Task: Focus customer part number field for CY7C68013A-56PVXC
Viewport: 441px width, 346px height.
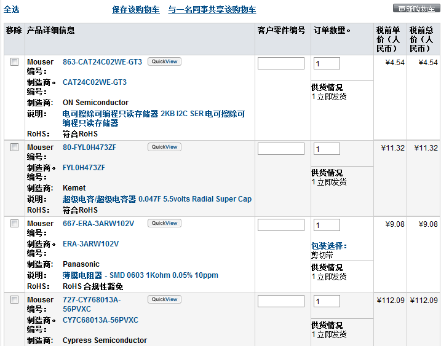Action: point(281,301)
